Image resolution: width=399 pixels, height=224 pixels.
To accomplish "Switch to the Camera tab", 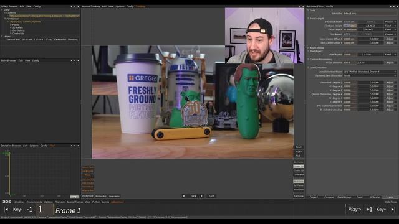I will tap(329, 197).
